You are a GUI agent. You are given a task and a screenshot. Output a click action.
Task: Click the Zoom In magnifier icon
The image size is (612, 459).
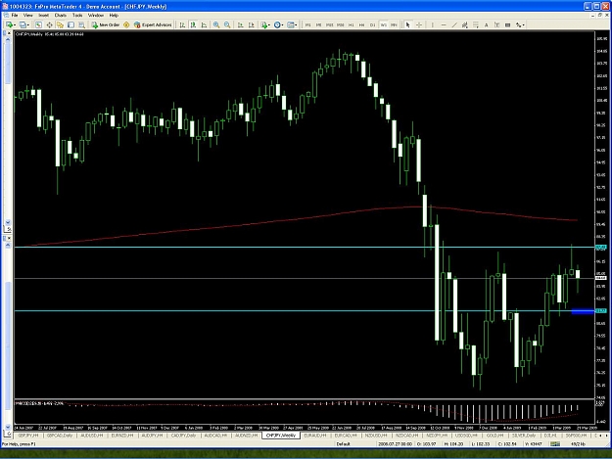[x=216, y=25]
